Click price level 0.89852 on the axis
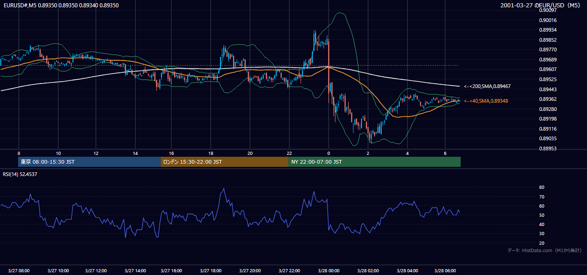The width and height of the screenshot is (587, 275). coord(548,40)
